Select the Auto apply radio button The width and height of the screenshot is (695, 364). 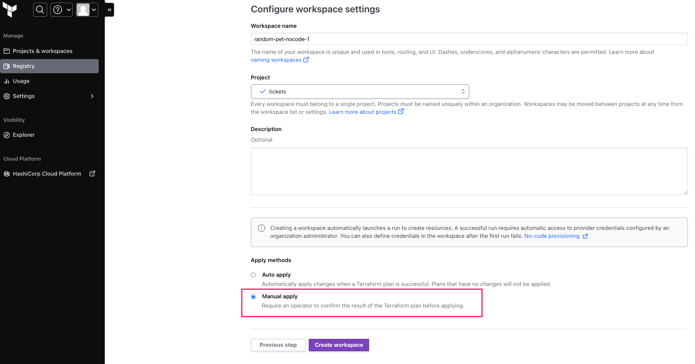click(253, 275)
